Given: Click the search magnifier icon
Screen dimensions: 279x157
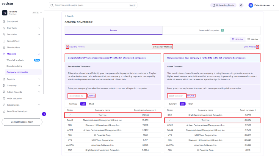Looking at the screenshot, I should pos(52,5).
